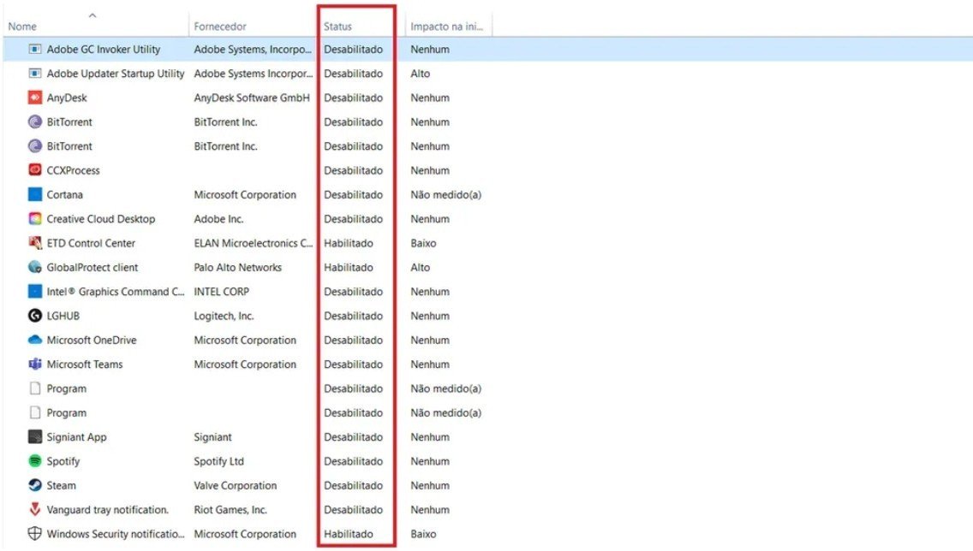Select the "LGHUB" entry name
The width and height of the screenshot is (973, 551).
(x=63, y=316)
